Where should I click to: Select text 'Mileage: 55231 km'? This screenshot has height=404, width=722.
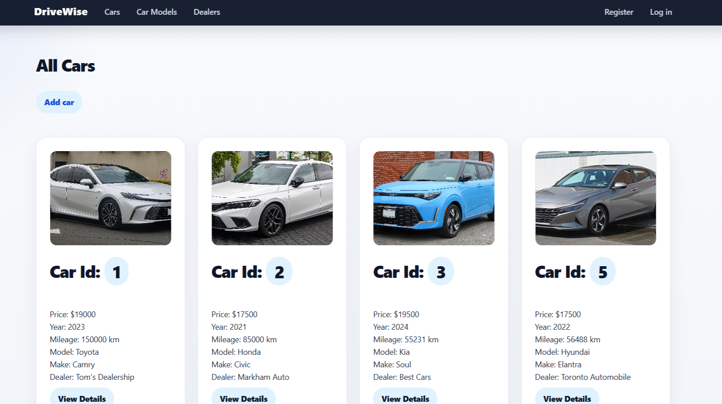click(406, 340)
